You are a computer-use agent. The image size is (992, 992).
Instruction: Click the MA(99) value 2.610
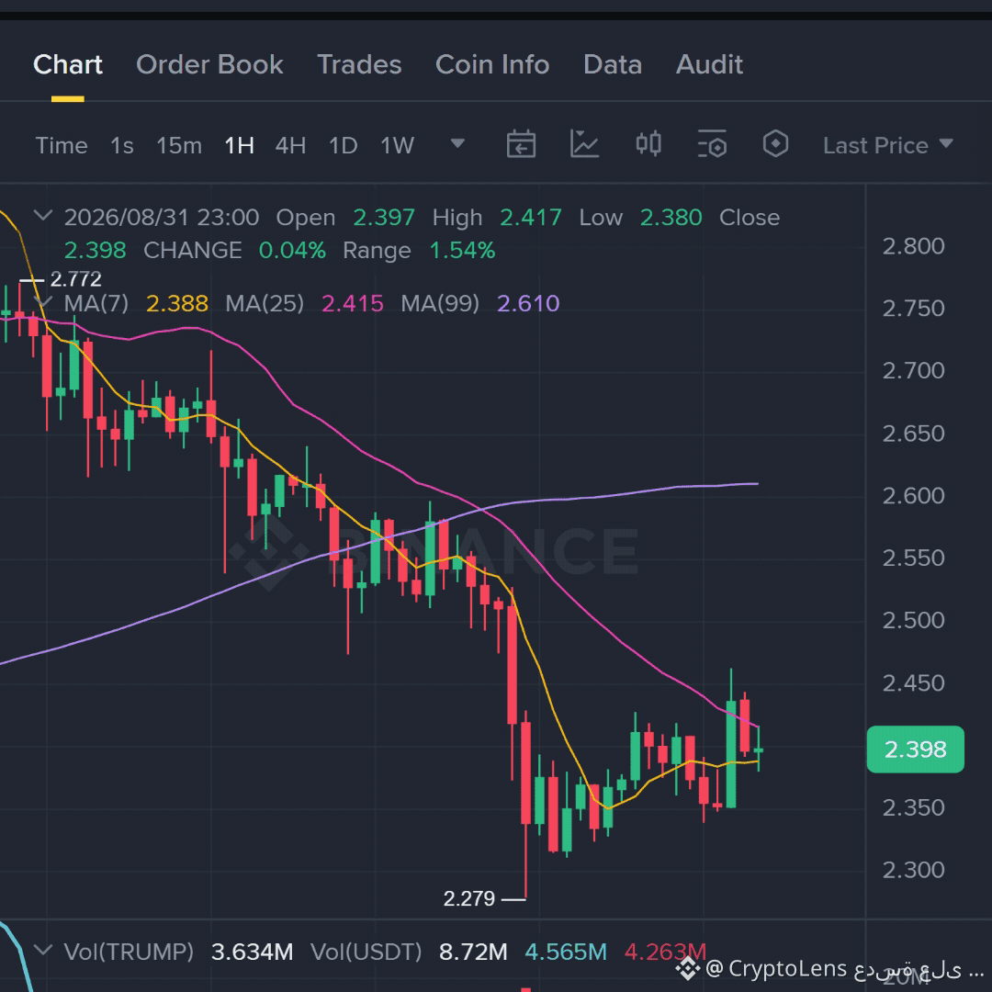(x=528, y=304)
